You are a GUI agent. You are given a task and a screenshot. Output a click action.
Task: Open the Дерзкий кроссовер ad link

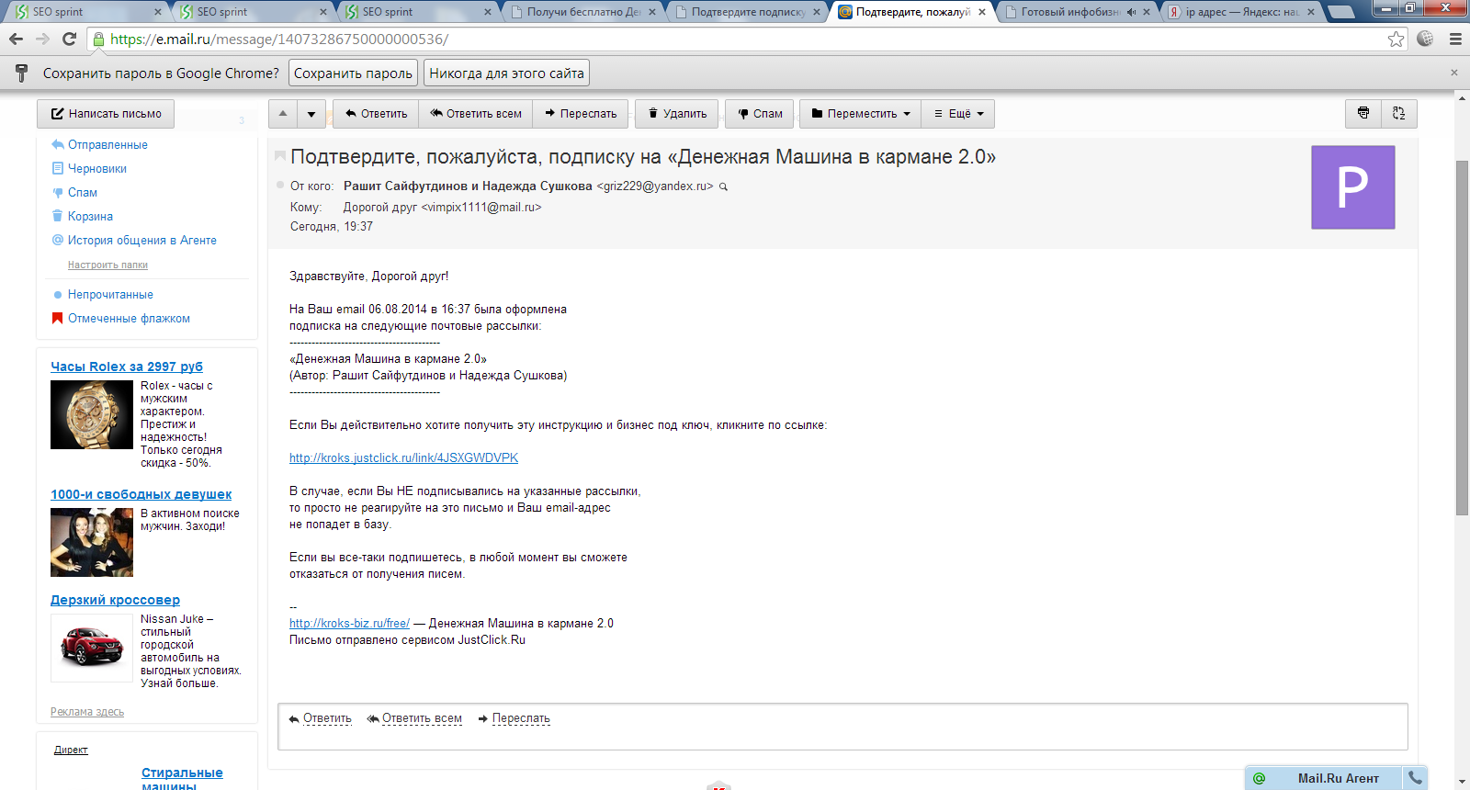[x=115, y=600]
